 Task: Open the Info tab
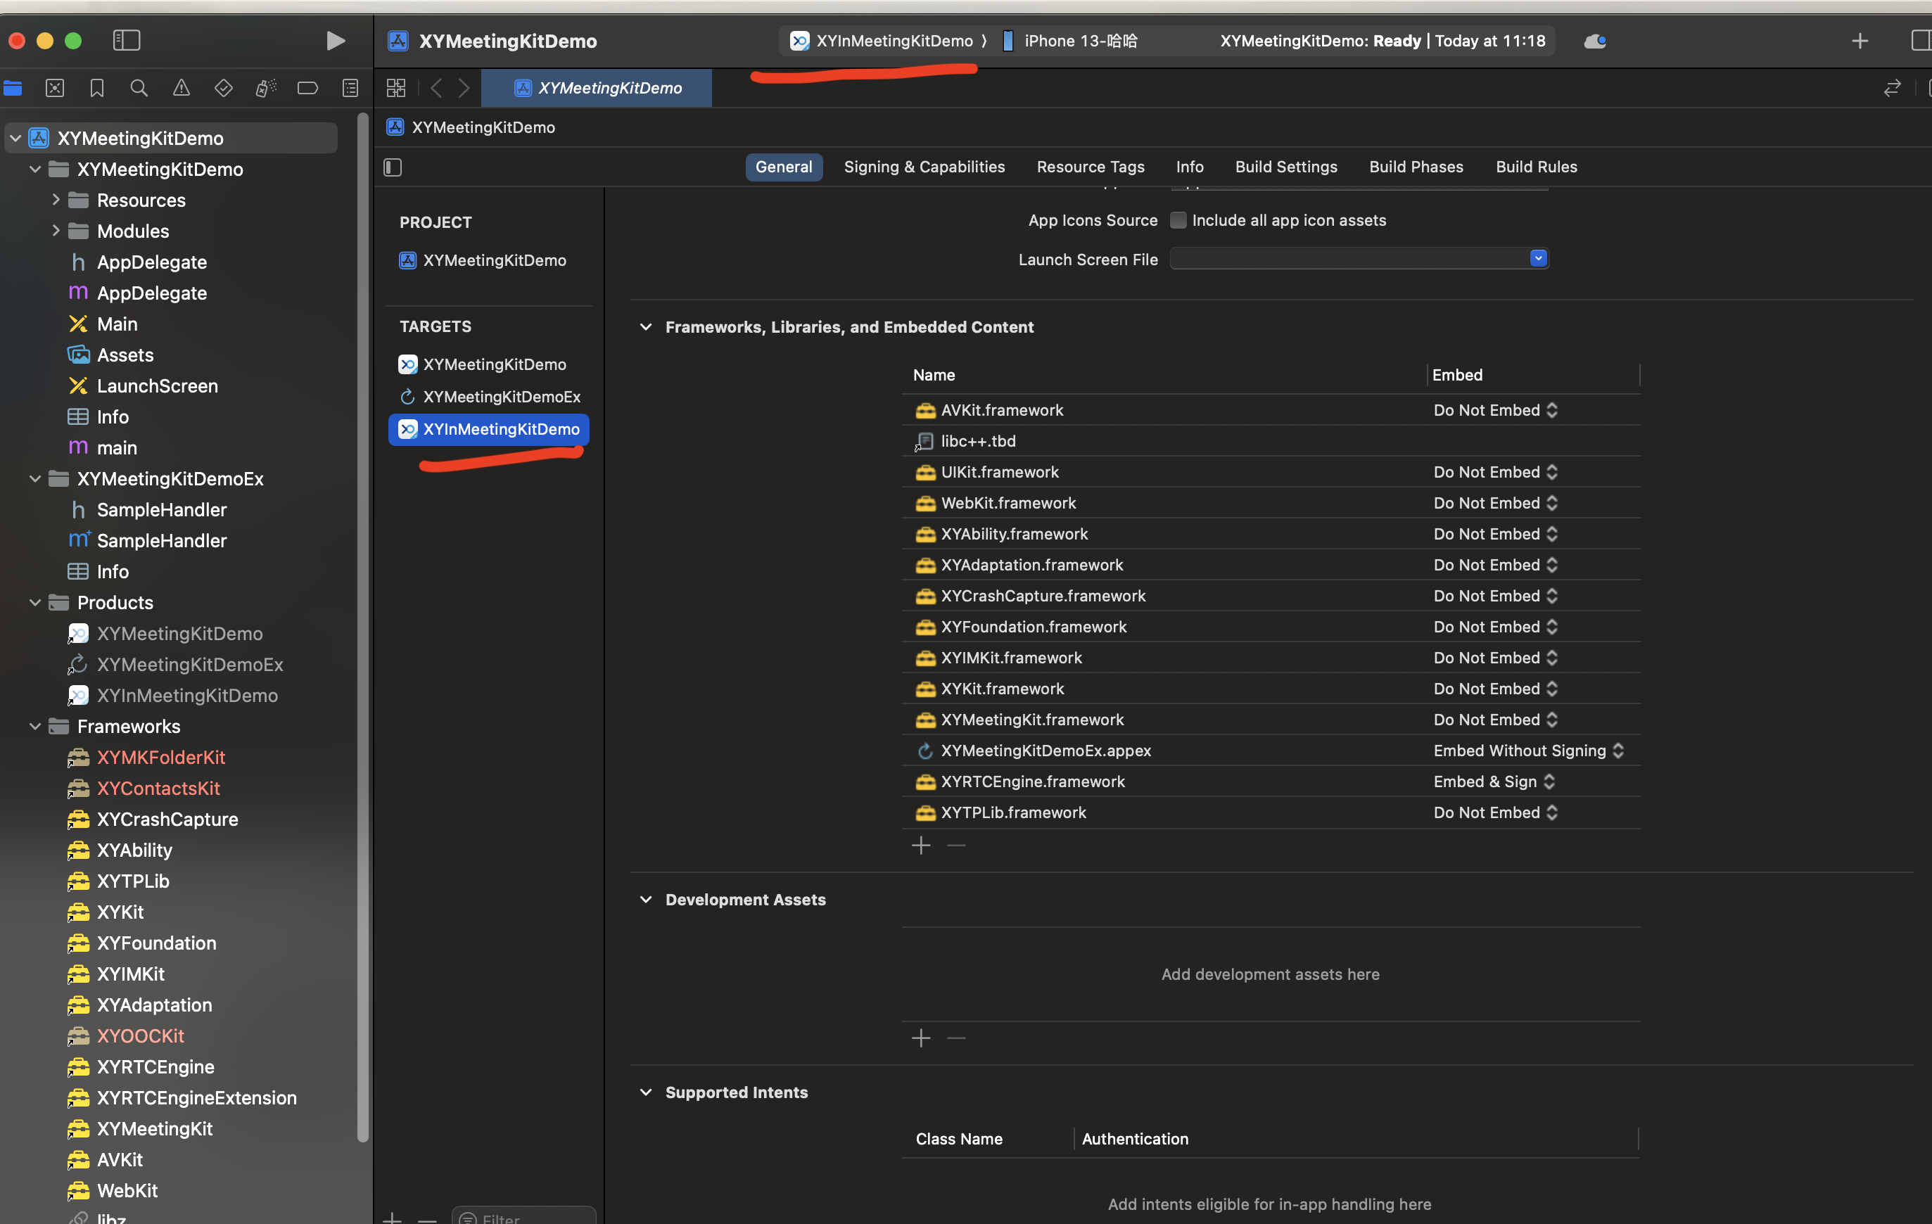1190,167
